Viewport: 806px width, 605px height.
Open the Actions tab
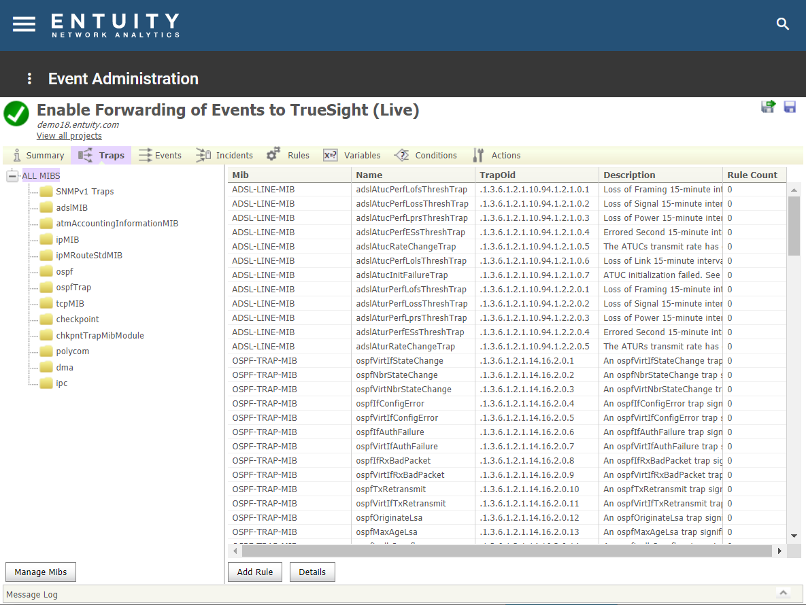[497, 155]
